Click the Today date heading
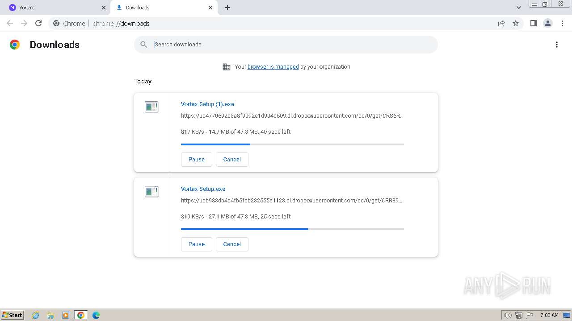 point(143,81)
